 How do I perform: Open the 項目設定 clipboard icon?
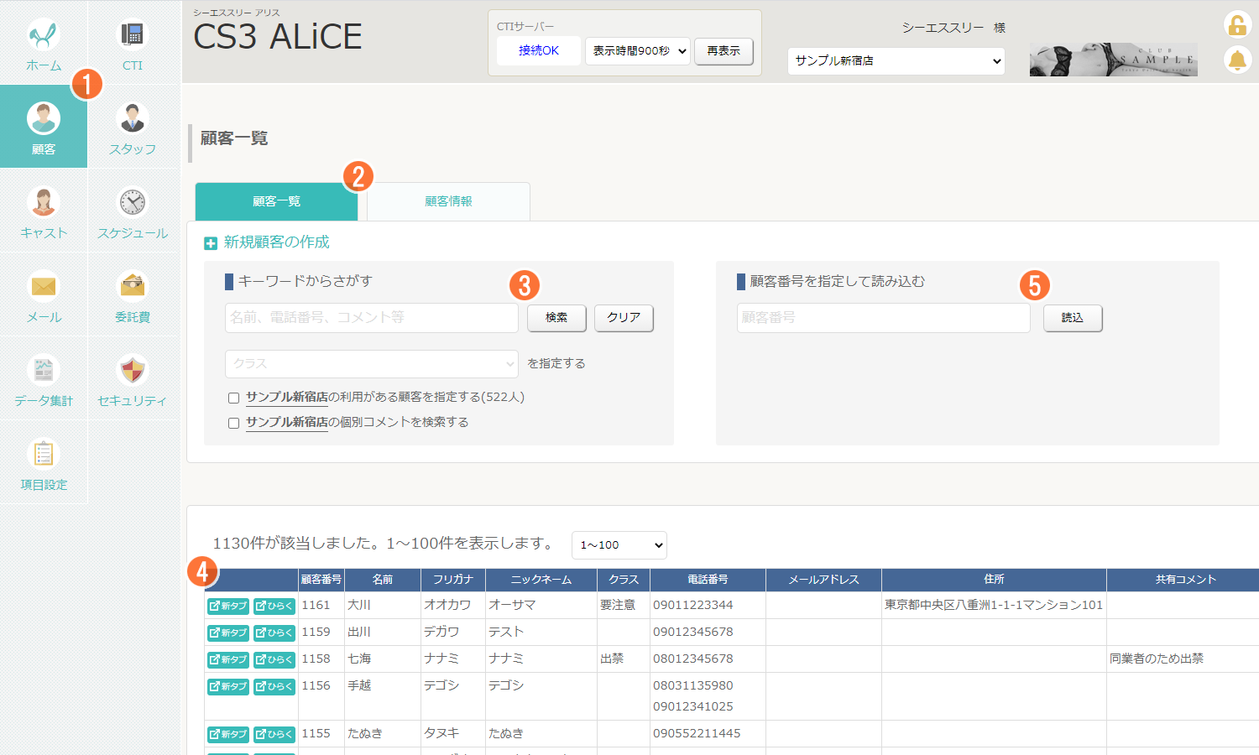tap(44, 455)
